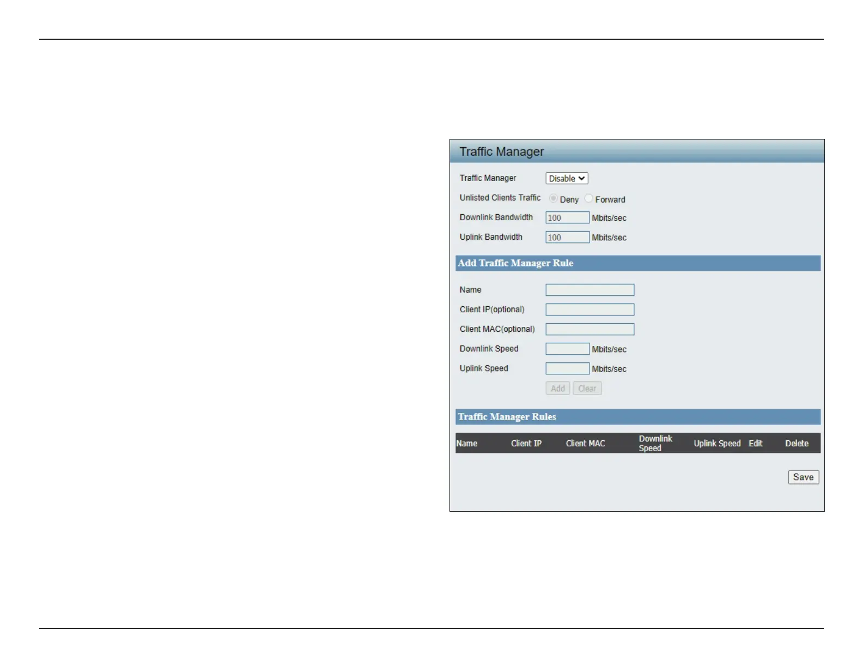Click the Name column header
863x667 pixels.
tap(467, 444)
